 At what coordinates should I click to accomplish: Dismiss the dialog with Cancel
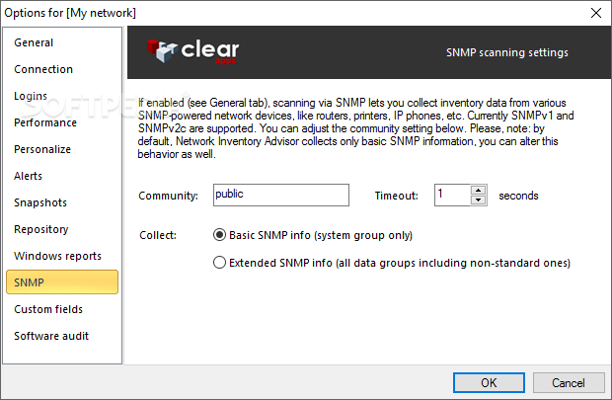tap(569, 382)
